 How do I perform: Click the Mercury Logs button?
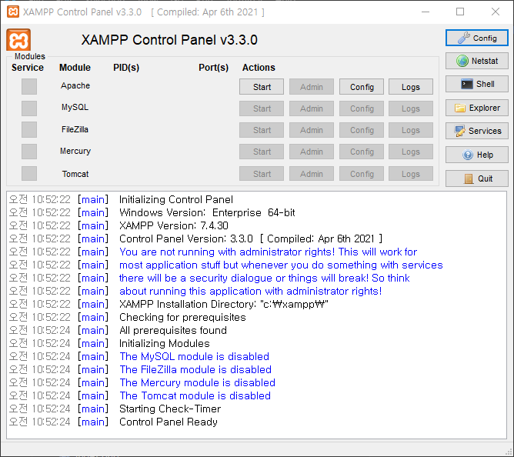click(x=411, y=152)
